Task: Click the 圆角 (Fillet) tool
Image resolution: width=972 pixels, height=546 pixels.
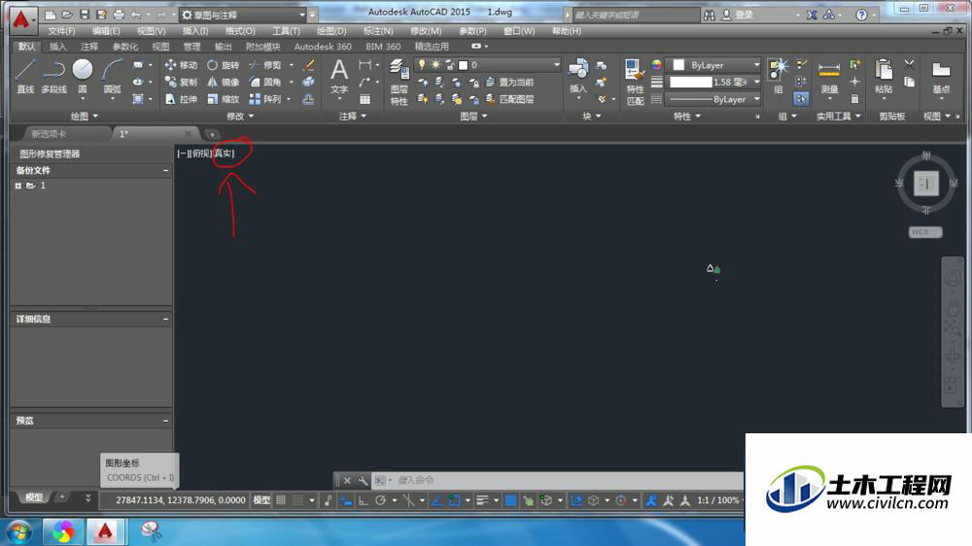Action: tap(265, 82)
